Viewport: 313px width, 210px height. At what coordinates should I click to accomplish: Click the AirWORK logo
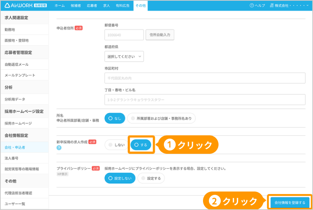click(x=25, y=6)
